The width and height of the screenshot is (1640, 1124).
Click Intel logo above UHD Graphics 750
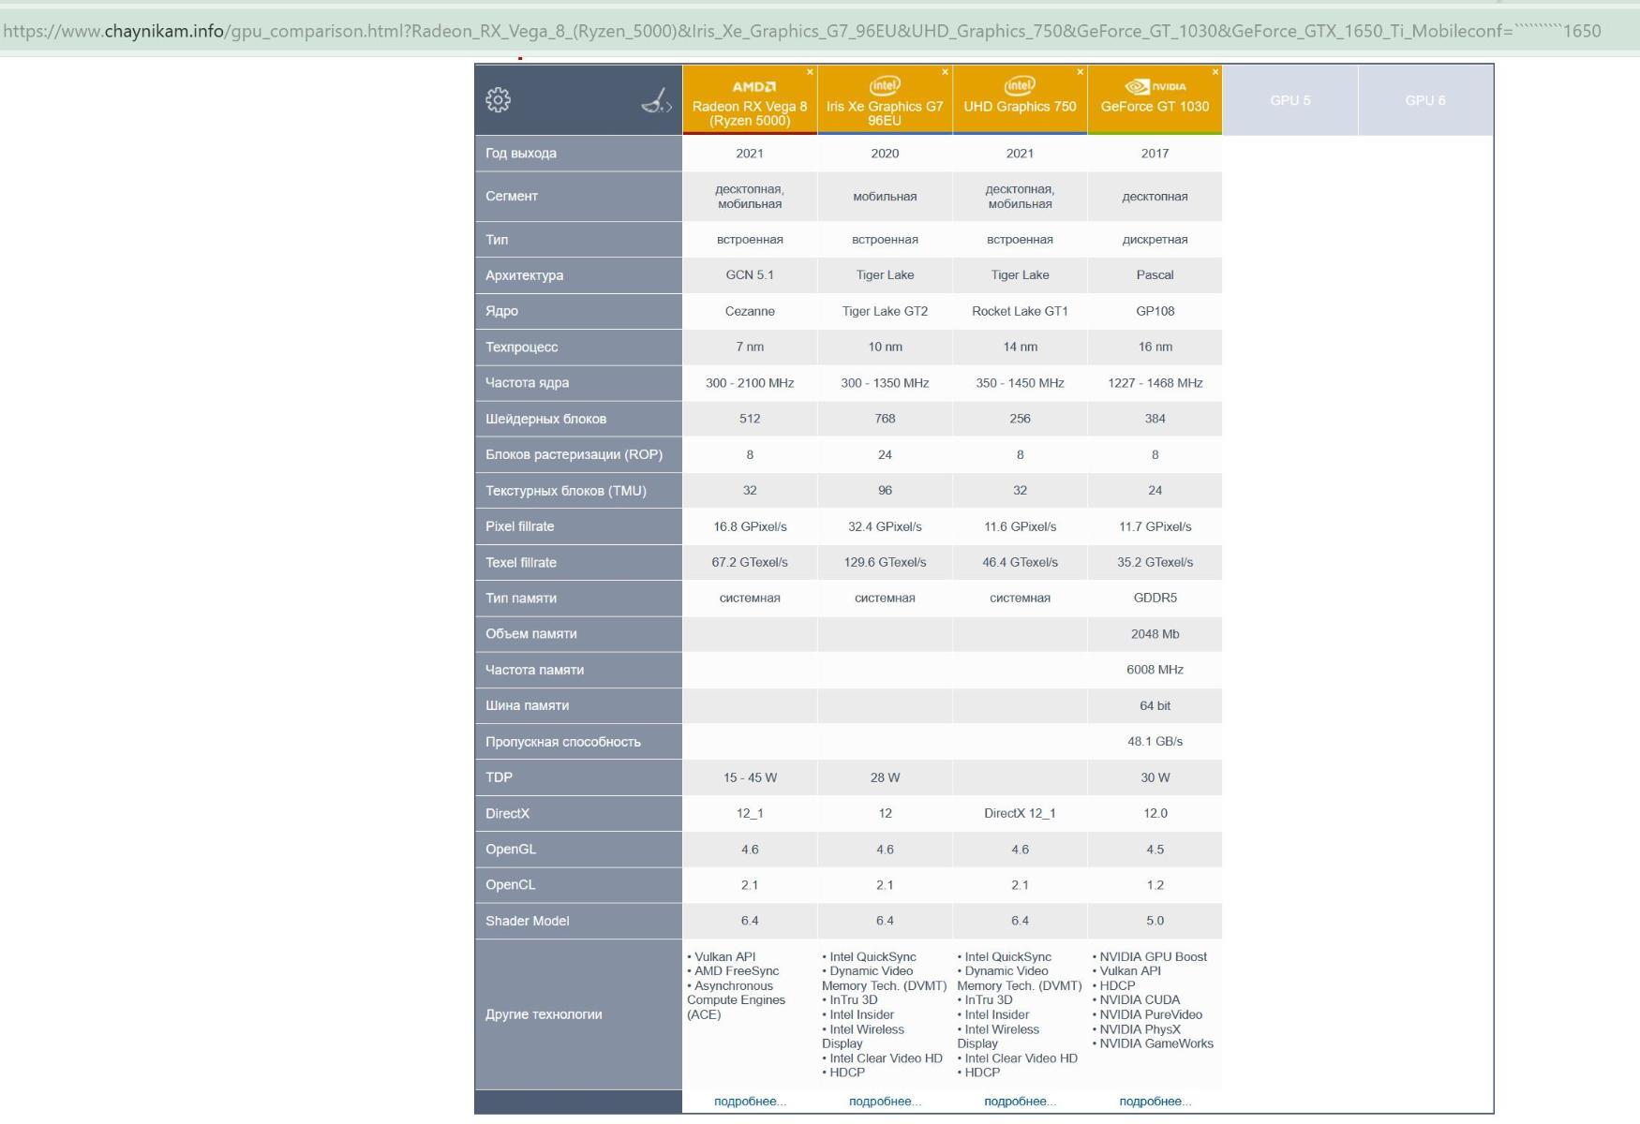(1020, 85)
